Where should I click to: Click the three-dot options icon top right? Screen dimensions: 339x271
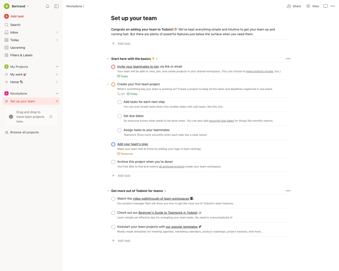[x=333, y=6]
